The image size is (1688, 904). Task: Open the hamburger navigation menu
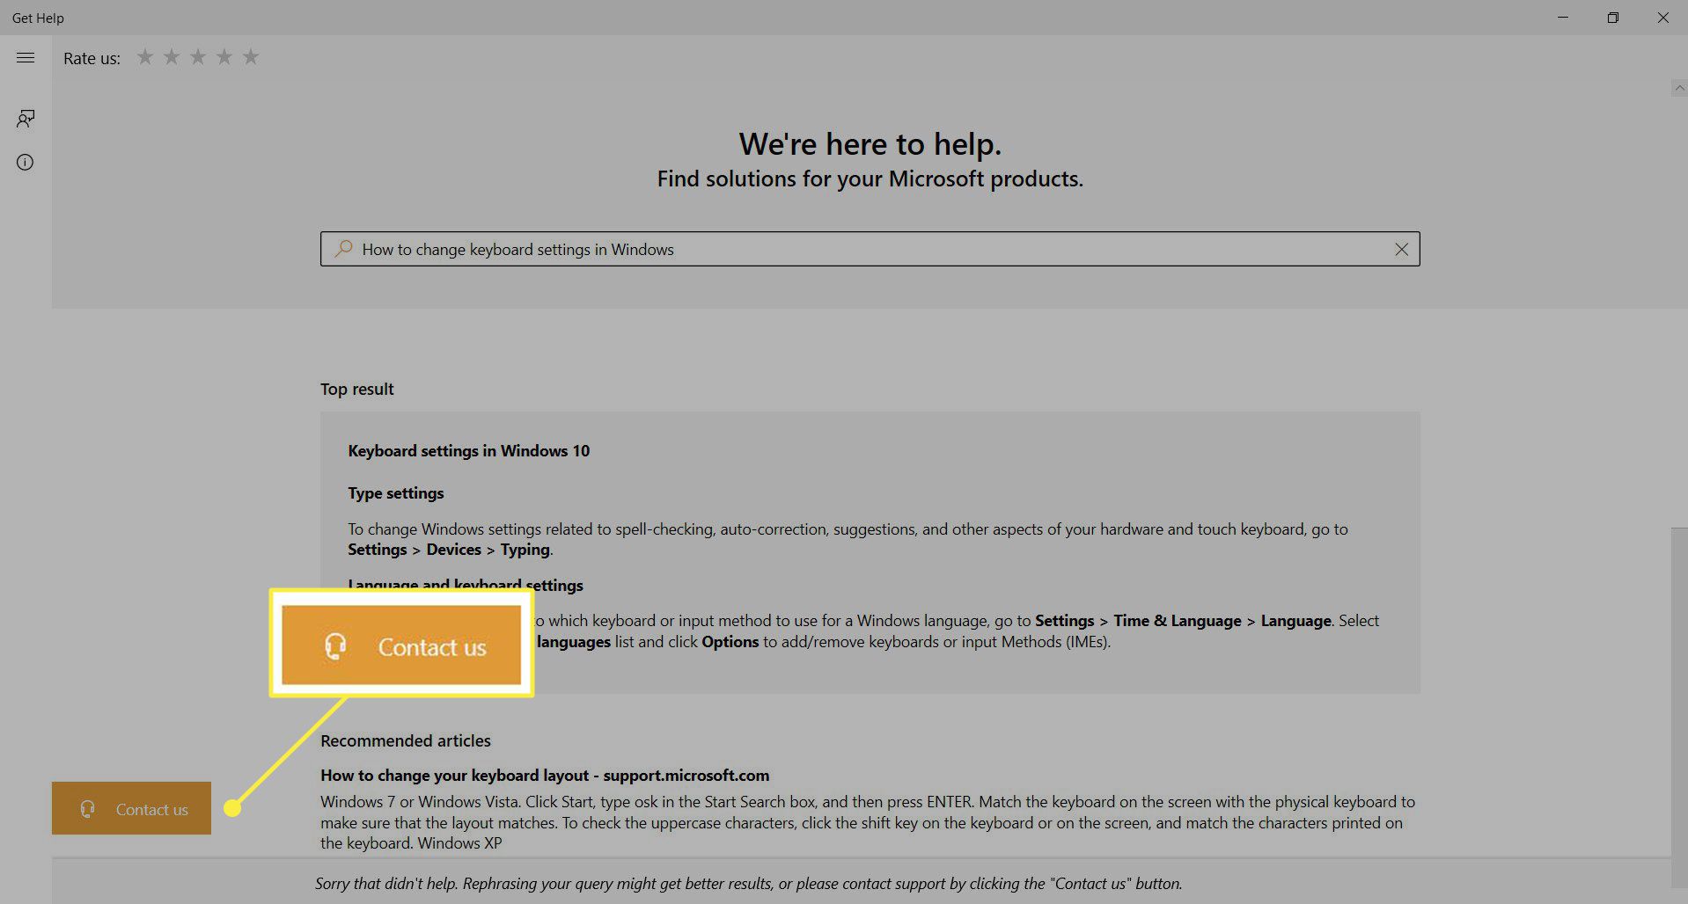(x=26, y=58)
